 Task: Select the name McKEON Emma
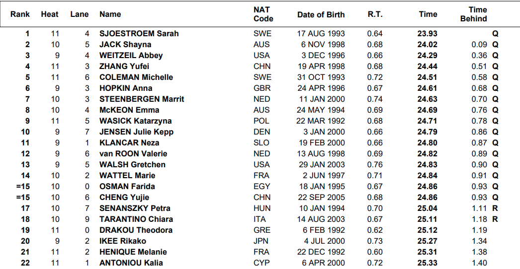click(x=129, y=110)
